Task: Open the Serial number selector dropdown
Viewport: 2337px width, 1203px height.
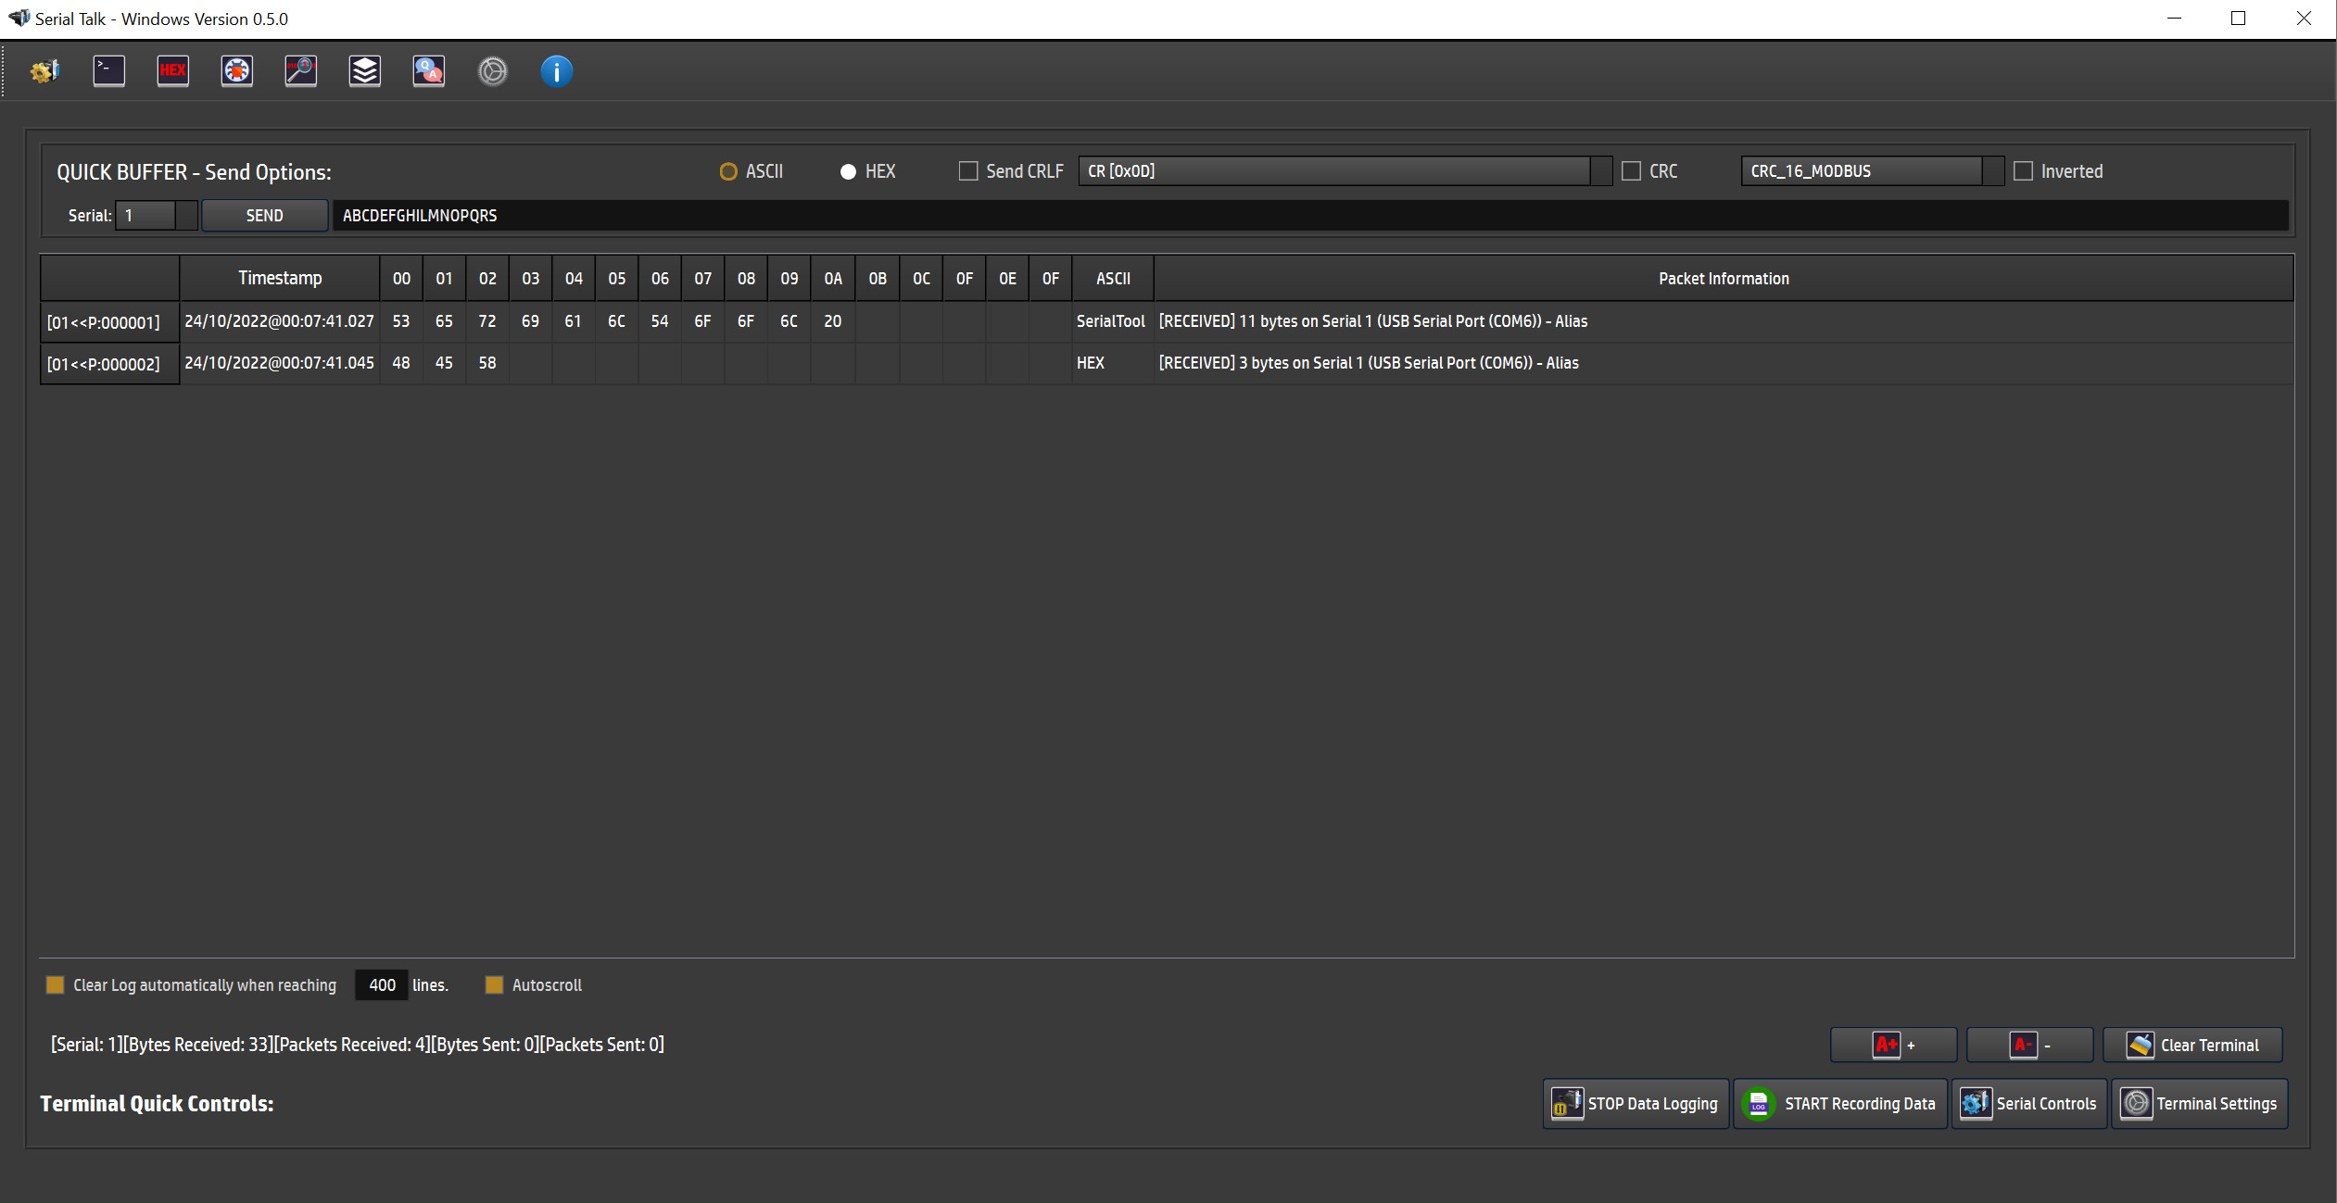Action: [x=186, y=216]
